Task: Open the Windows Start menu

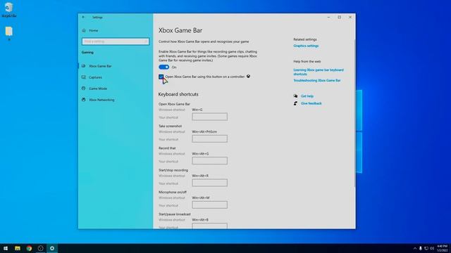Action: tap(6, 248)
